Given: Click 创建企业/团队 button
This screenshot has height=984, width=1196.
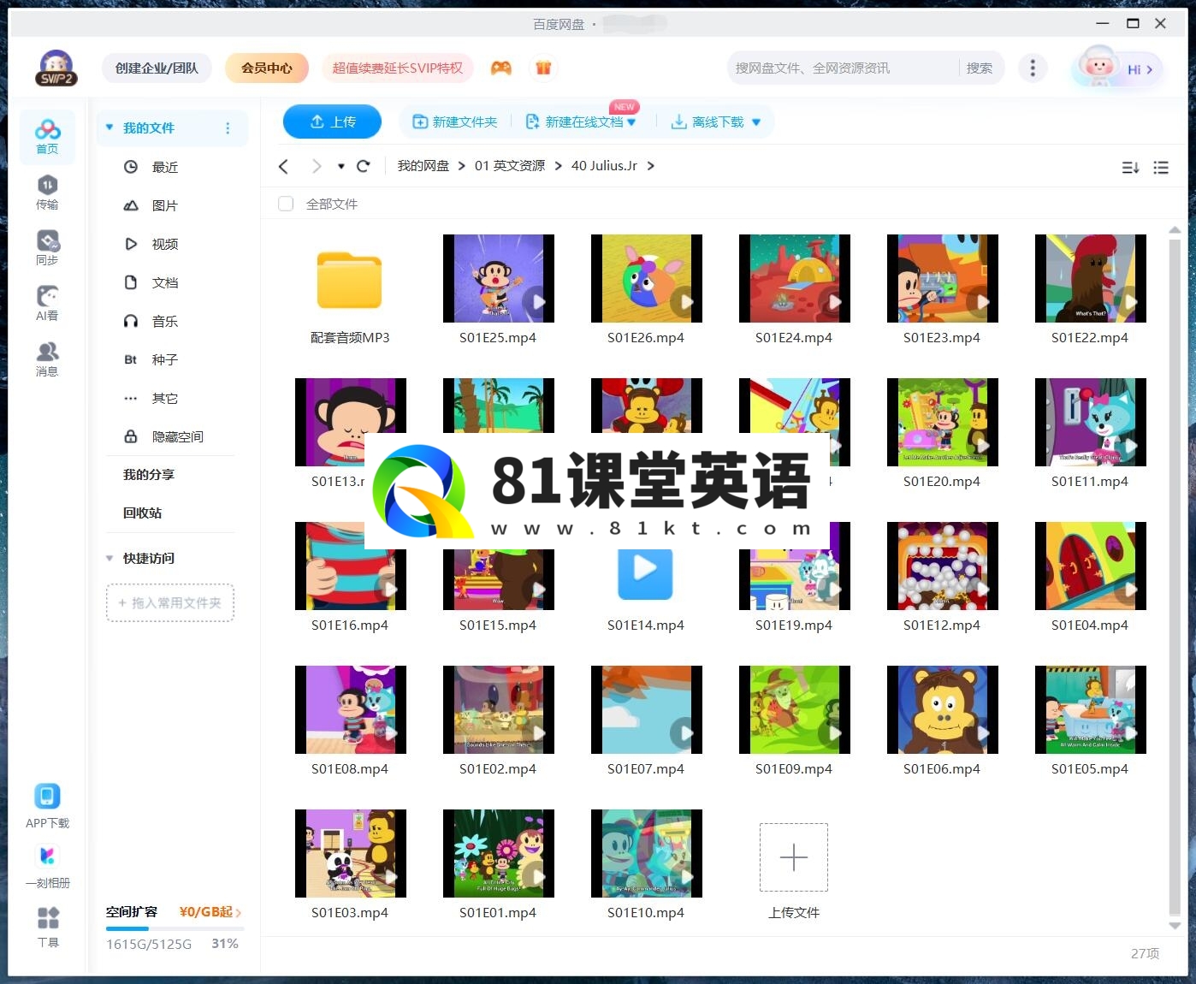Looking at the screenshot, I should click(x=157, y=68).
